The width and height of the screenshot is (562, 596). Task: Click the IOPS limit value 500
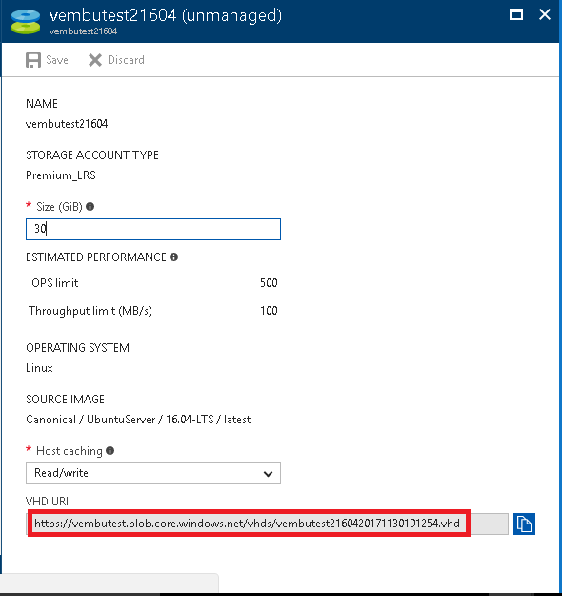click(x=269, y=283)
